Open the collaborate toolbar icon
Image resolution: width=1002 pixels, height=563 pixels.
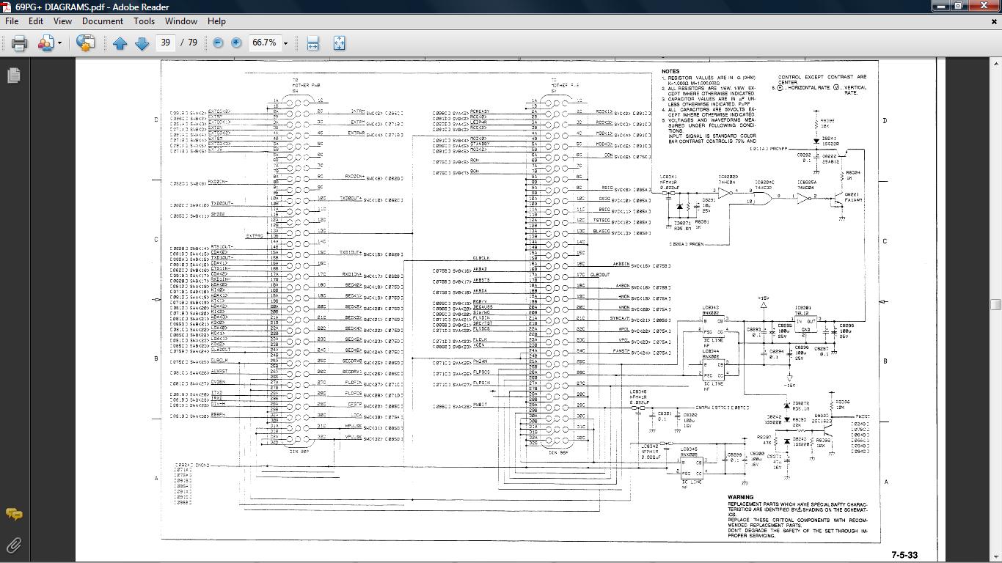click(x=85, y=43)
